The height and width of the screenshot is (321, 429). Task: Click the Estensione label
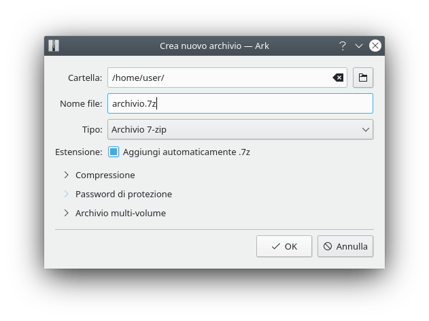point(78,152)
